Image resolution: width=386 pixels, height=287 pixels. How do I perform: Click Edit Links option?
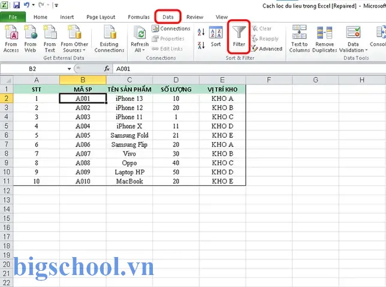(x=167, y=49)
